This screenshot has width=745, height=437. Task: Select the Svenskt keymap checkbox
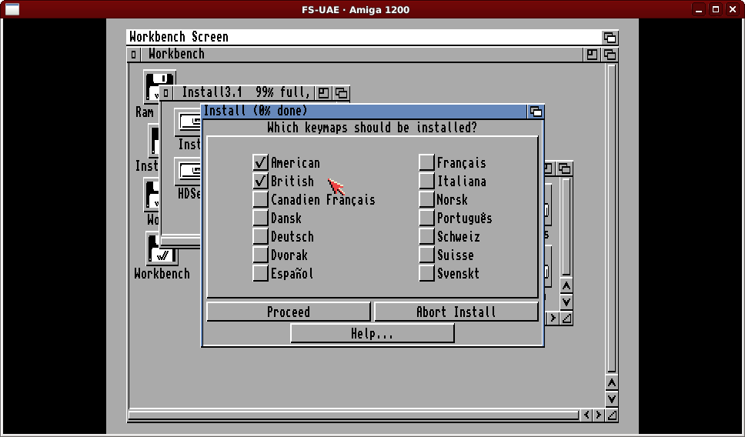tap(426, 274)
